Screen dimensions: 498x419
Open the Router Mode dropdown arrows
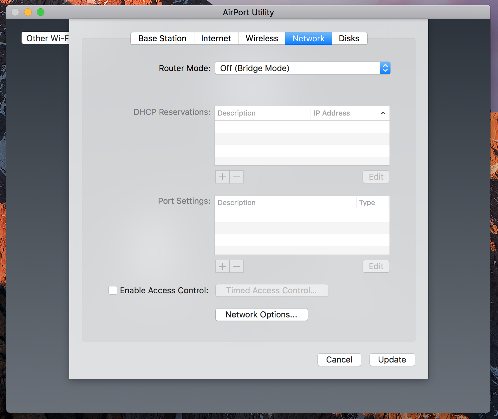coord(385,68)
